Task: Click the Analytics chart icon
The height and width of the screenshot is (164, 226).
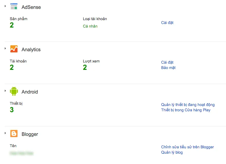Action: pos(14,49)
